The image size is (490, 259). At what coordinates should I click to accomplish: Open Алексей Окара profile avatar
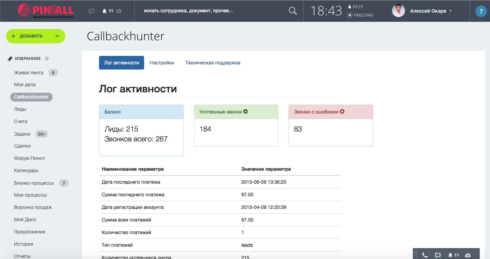(398, 11)
